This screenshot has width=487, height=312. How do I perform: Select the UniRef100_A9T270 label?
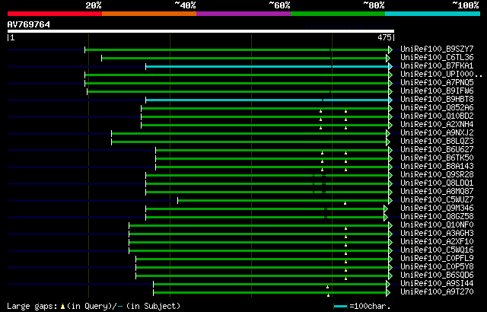point(437,292)
